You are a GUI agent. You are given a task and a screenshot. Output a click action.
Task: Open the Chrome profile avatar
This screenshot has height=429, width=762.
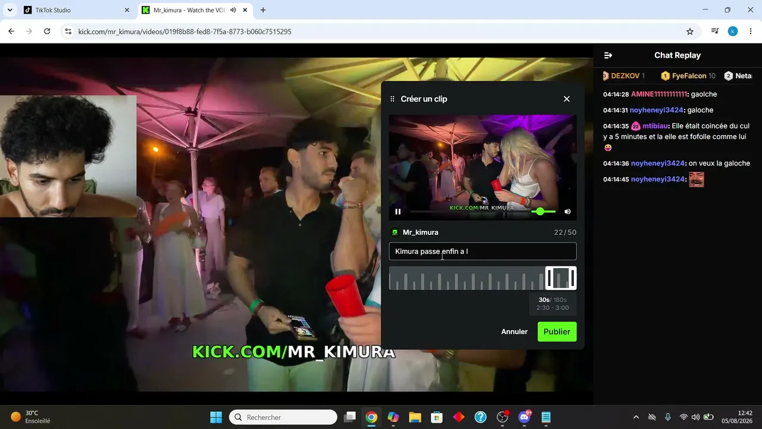pos(733,32)
